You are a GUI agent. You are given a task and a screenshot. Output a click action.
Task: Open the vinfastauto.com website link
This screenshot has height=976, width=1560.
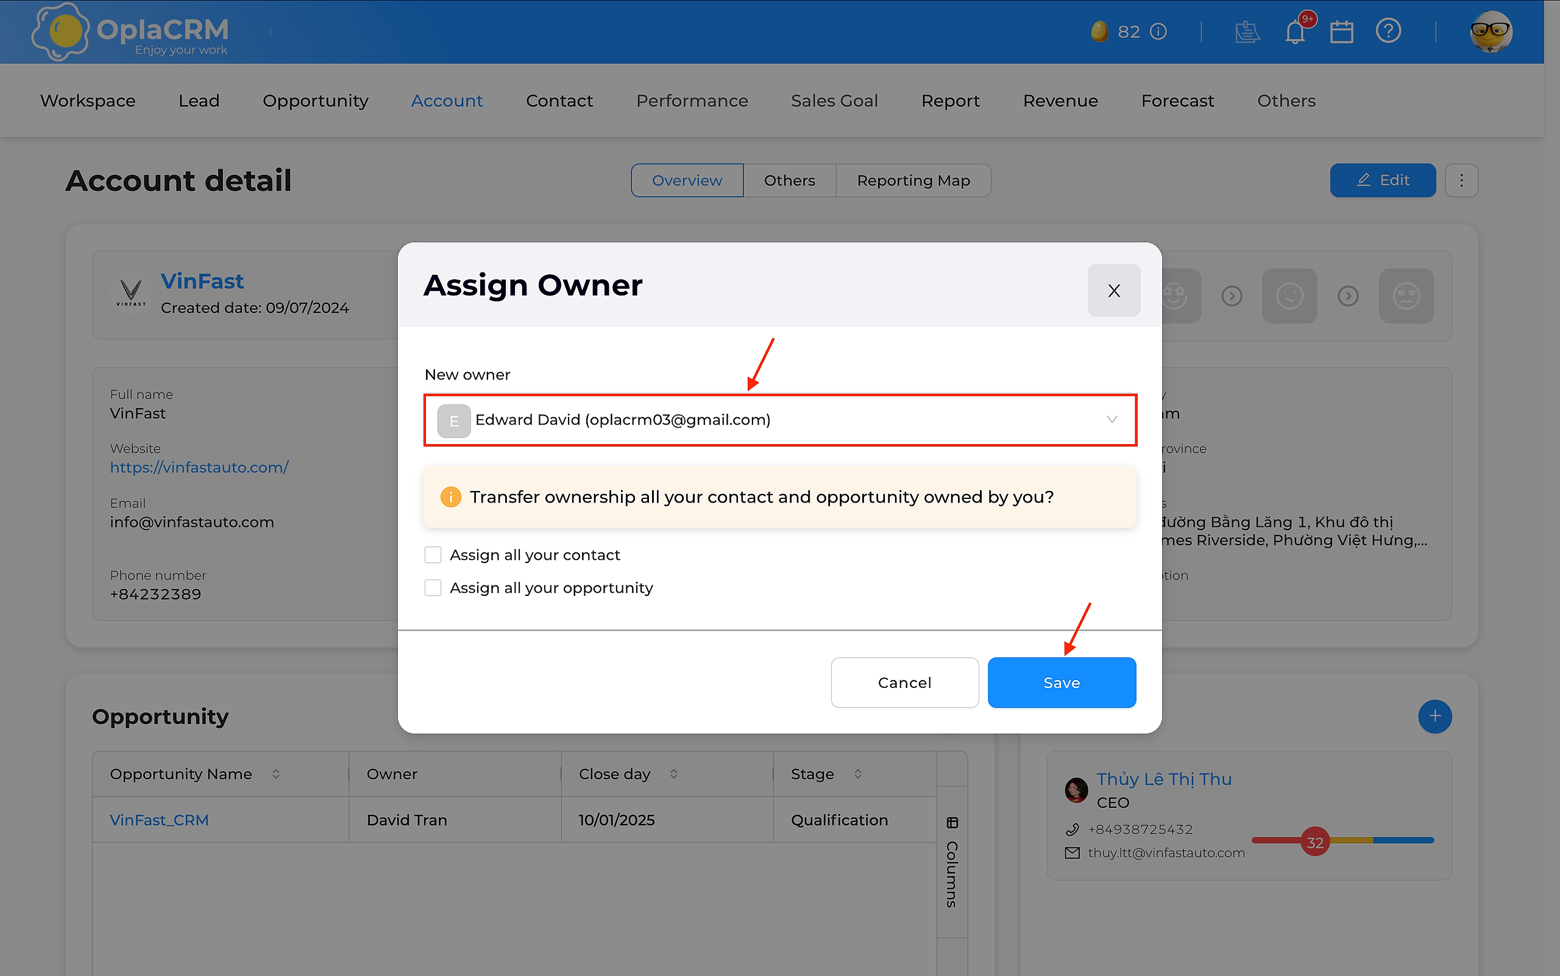click(199, 467)
